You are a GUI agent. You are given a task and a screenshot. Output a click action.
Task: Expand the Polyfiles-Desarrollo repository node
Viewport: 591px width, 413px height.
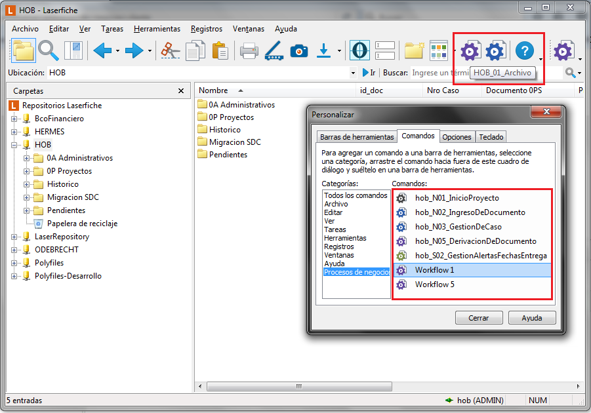[14, 276]
